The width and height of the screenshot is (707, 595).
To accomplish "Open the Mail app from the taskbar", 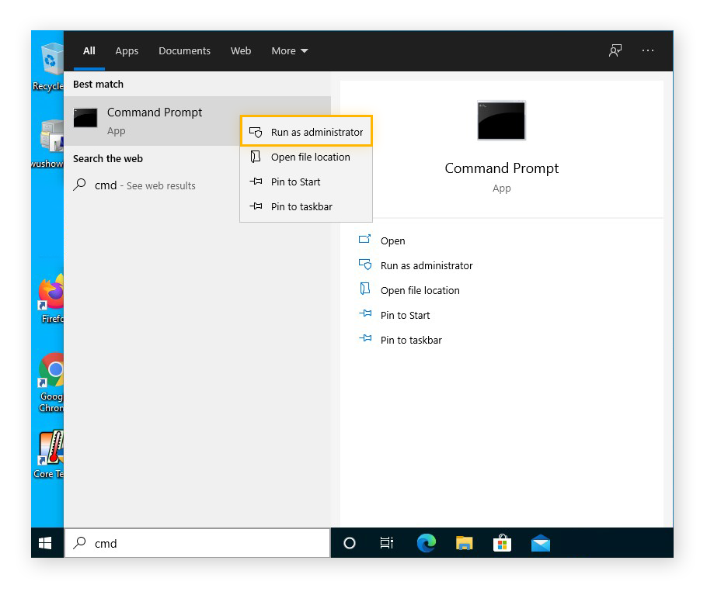I will tap(541, 543).
